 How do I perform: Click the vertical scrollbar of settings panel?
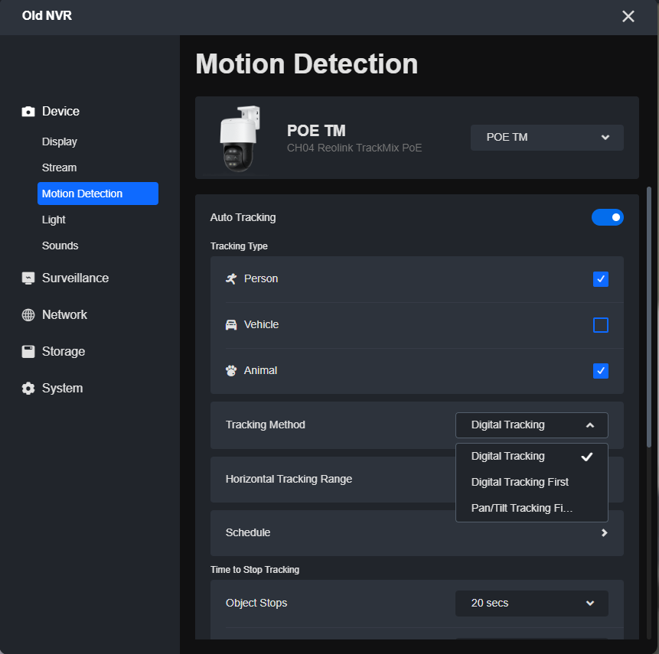[649, 317]
